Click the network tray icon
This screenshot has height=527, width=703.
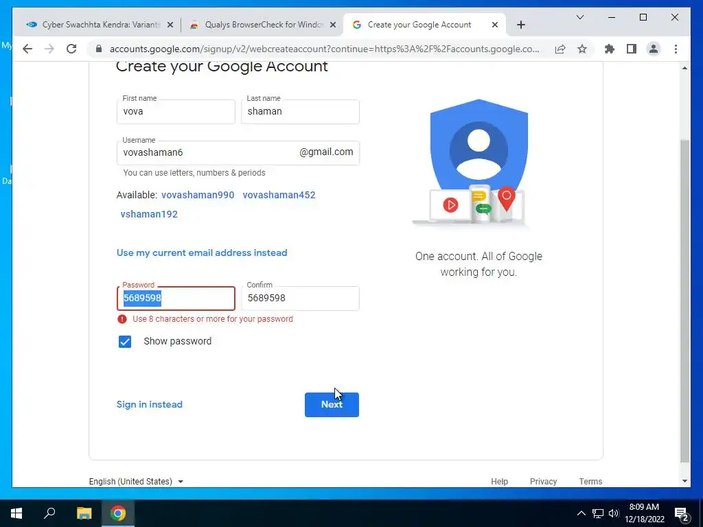tap(598, 513)
